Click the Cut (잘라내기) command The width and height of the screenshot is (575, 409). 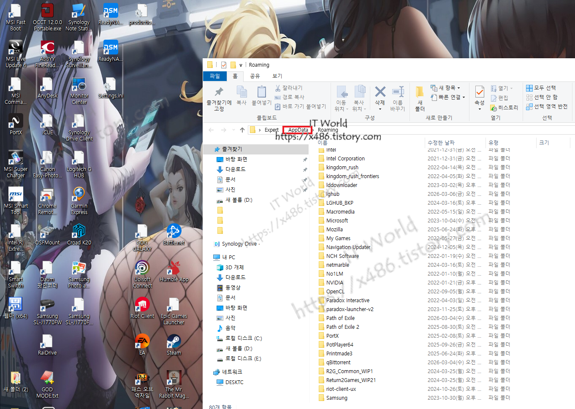pos(289,88)
